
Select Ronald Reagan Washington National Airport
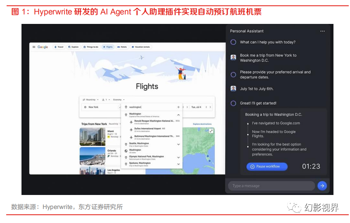(x=154, y=122)
